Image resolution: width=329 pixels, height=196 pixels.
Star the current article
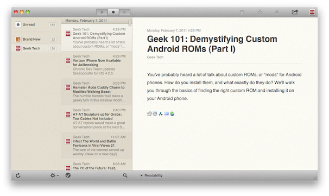point(260,12)
